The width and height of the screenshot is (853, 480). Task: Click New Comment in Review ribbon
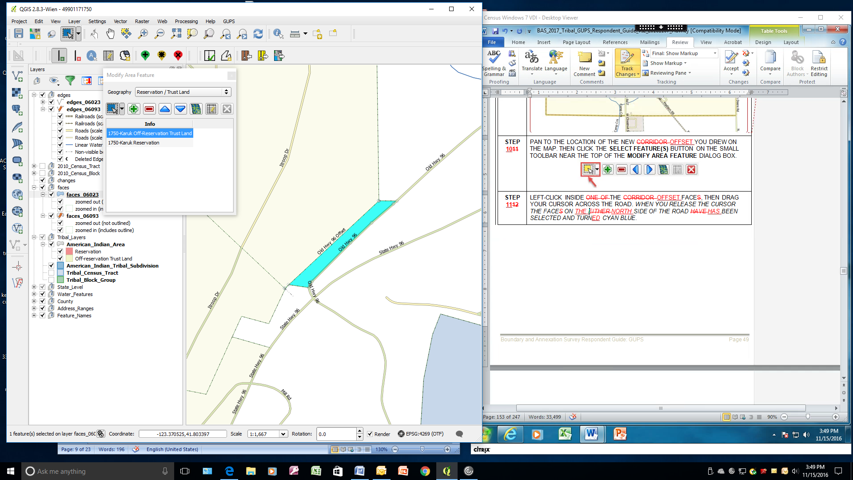(x=584, y=64)
